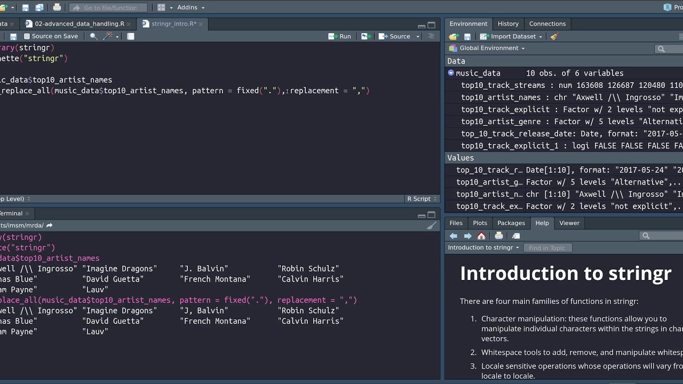
Task: Collapse the music_data object details
Action: pos(451,73)
